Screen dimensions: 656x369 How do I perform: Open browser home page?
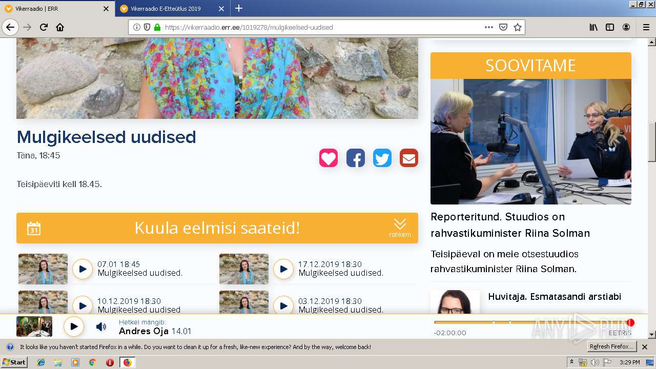tap(60, 27)
